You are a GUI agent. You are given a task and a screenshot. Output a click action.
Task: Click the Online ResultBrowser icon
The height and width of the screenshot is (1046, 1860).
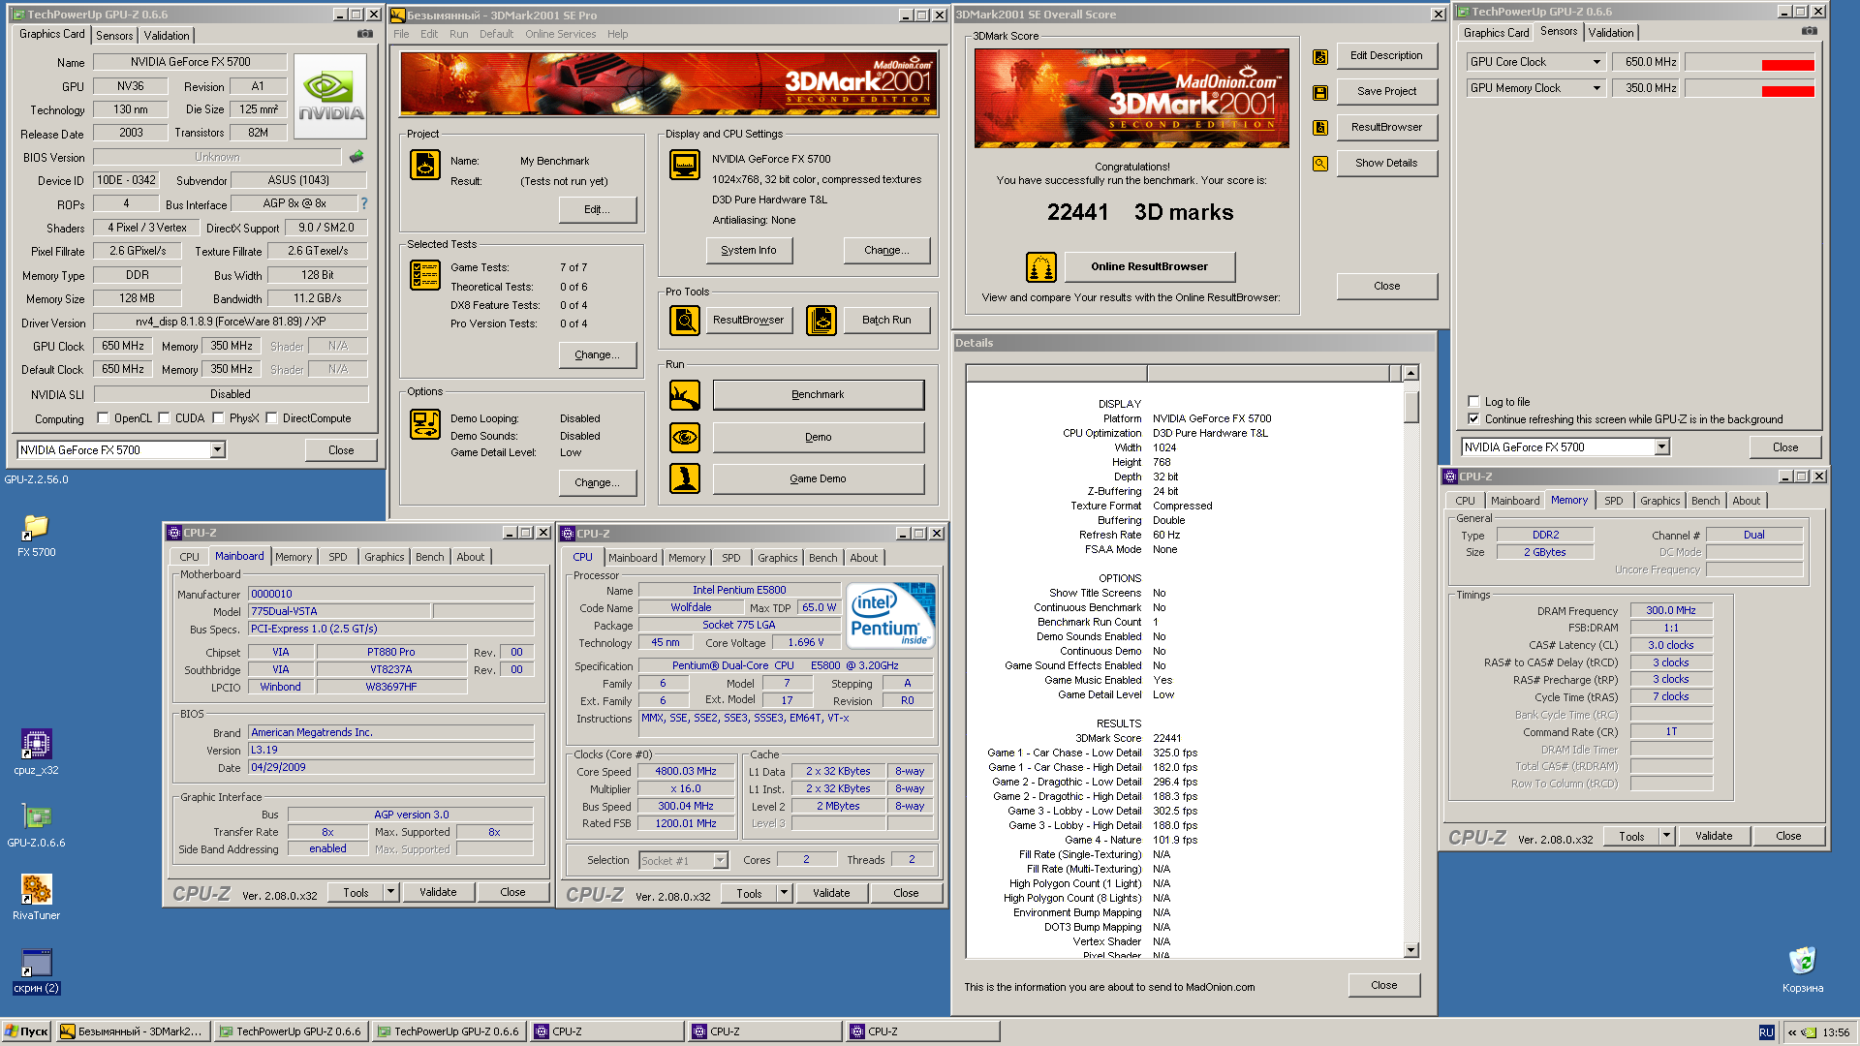[1041, 266]
